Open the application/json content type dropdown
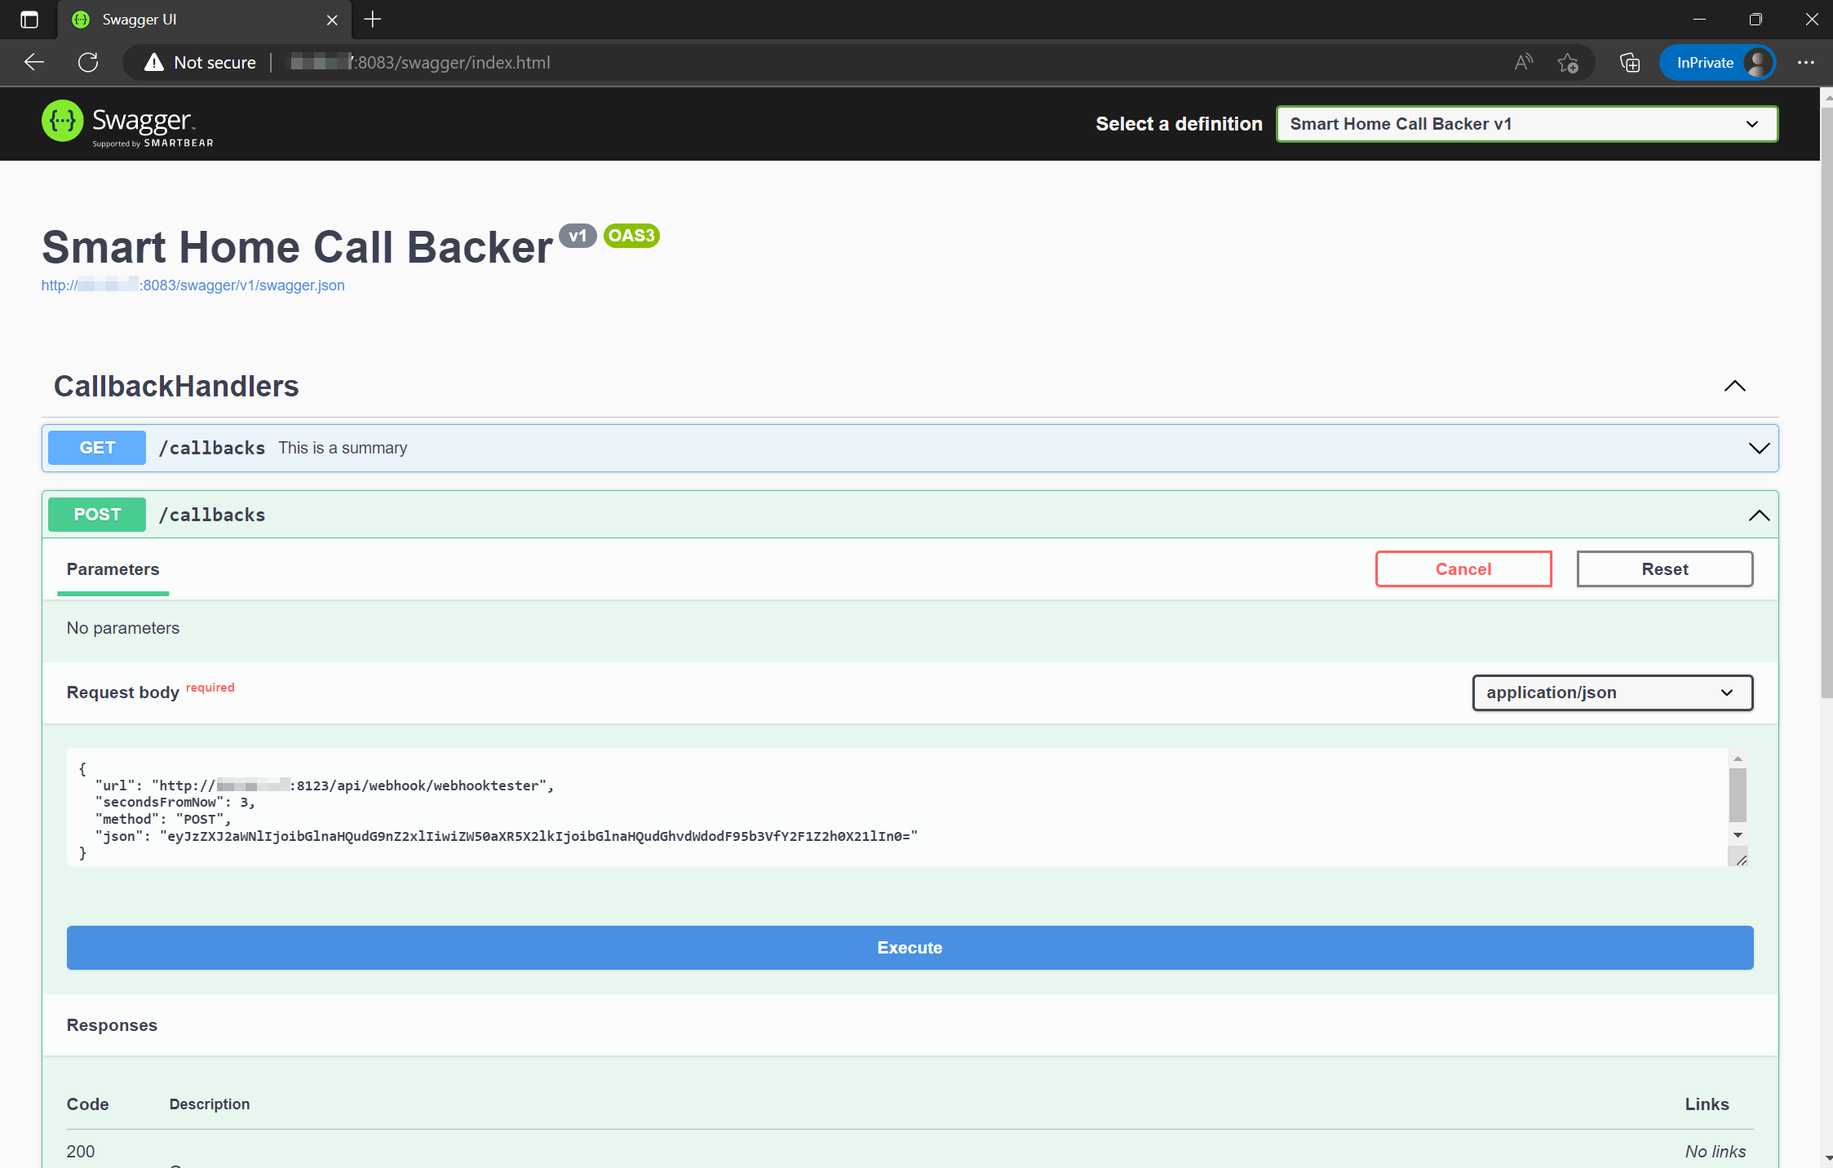 pyautogui.click(x=1612, y=692)
